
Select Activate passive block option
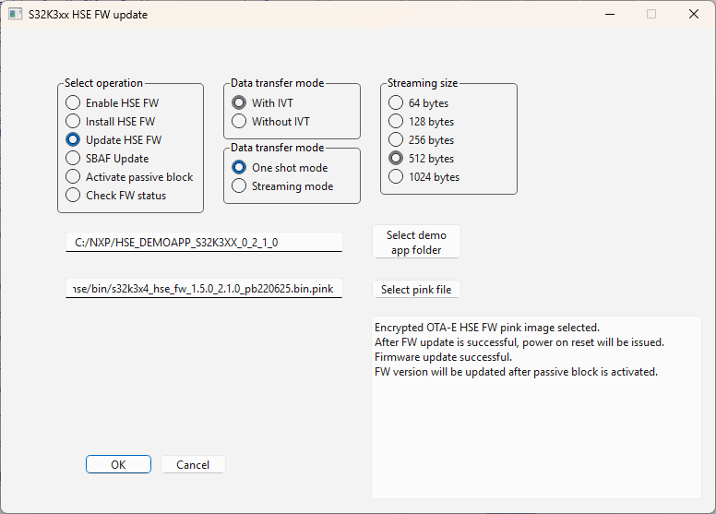pyautogui.click(x=73, y=177)
